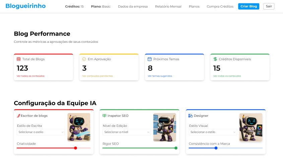Open the Planos menu item
This screenshot has height=164, width=283.
pos(194,6)
